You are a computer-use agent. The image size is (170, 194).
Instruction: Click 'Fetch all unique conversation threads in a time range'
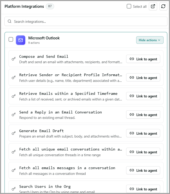click(x=60, y=155)
